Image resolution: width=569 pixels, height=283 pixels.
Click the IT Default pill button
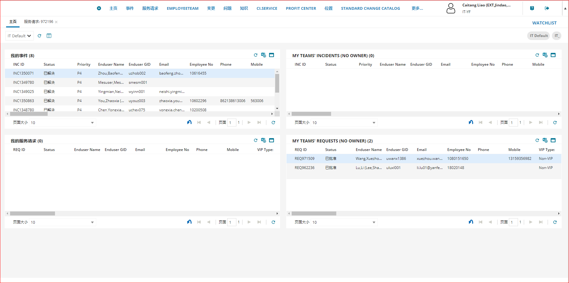pyautogui.click(x=538, y=36)
